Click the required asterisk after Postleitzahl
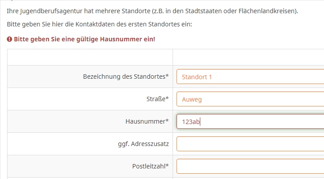The width and height of the screenshot is (324, 179). (167, 166)
